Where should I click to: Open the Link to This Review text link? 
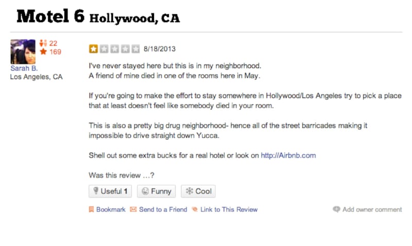229,210
